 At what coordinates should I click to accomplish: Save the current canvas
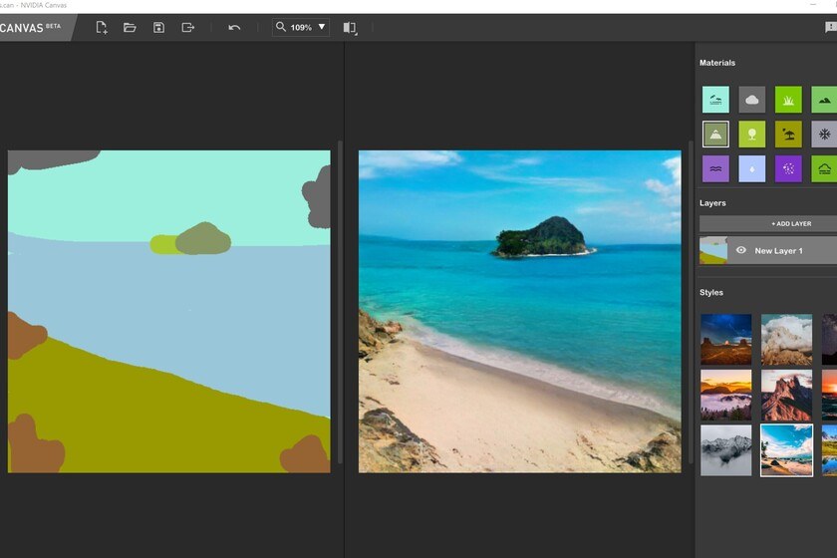coord(158,28)
